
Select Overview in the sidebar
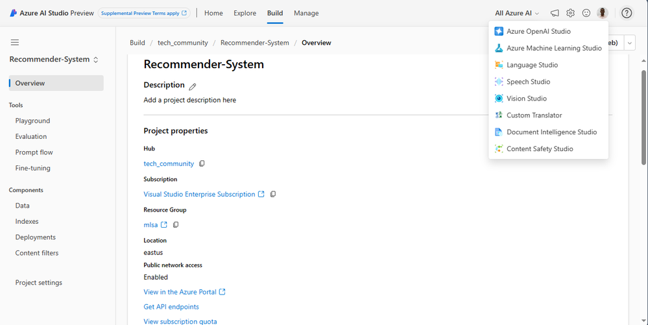[x=56, y=83]
